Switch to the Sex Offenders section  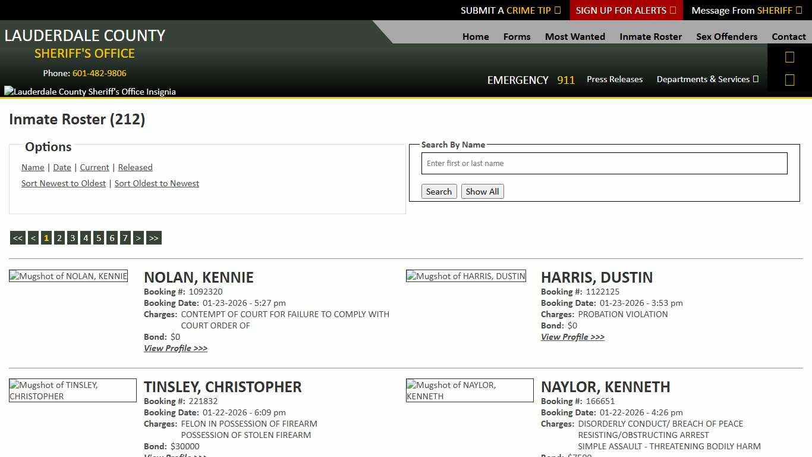point(726,36)
